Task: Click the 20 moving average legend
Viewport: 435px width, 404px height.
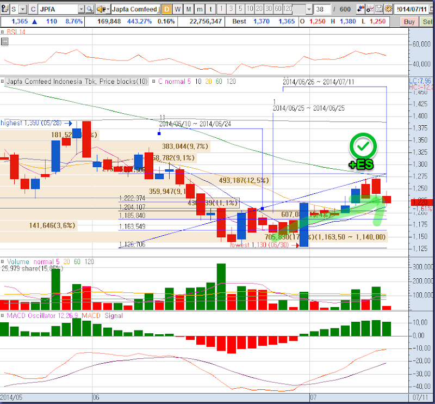Action: (208, 82)
